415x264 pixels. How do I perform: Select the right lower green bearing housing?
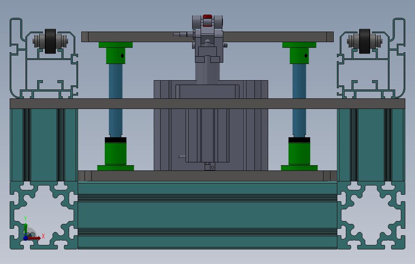click(x=299, y=156)
